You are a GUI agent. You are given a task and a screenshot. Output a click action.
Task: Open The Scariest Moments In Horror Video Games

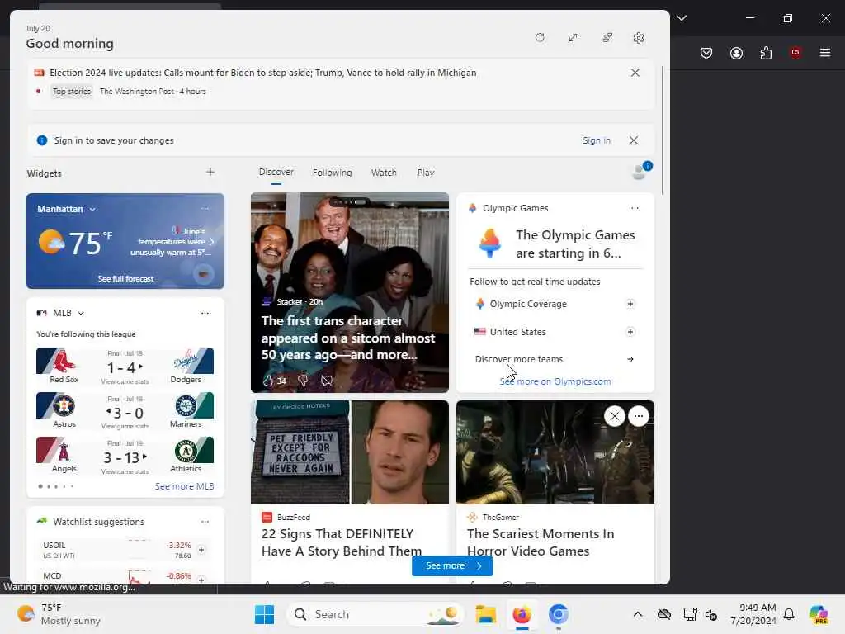pyautogui.click(x=540, y=542)
